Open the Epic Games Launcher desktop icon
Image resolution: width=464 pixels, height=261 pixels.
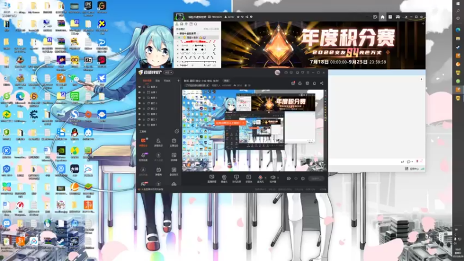point(88,7)
